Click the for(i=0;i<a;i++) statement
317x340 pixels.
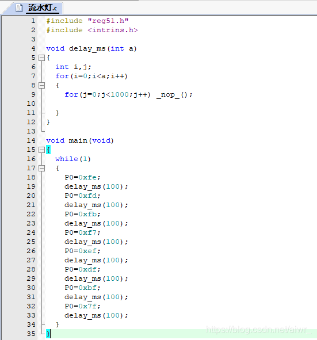91,76
